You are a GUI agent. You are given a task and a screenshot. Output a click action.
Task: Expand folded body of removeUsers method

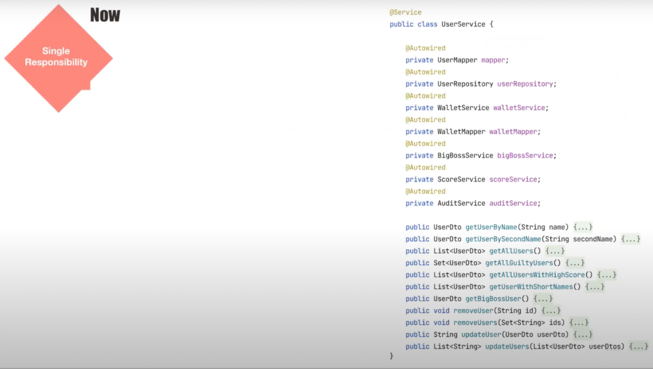tap(579, 323)
